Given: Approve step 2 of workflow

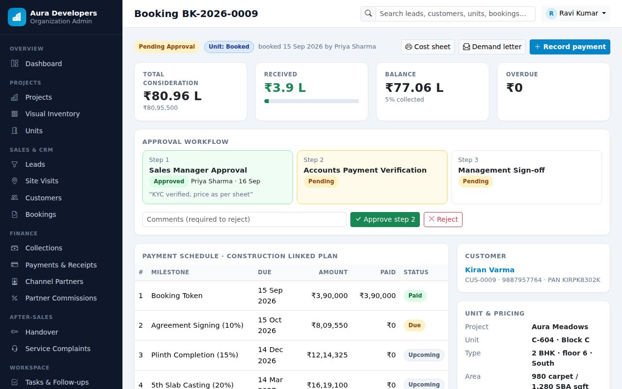Looking at the screenshot, I should [x=385, y=219].
